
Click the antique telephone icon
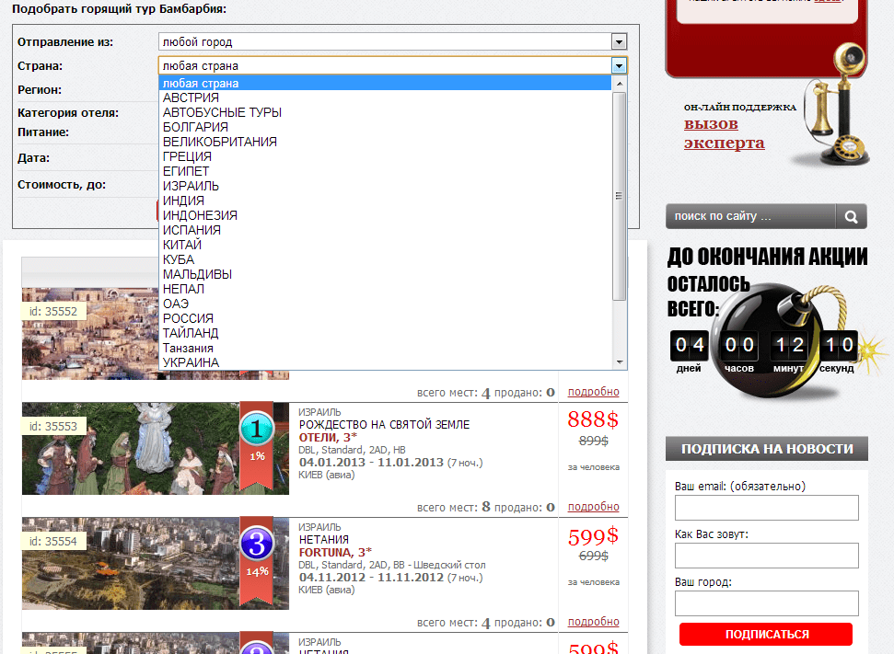(x=836, y=106)
